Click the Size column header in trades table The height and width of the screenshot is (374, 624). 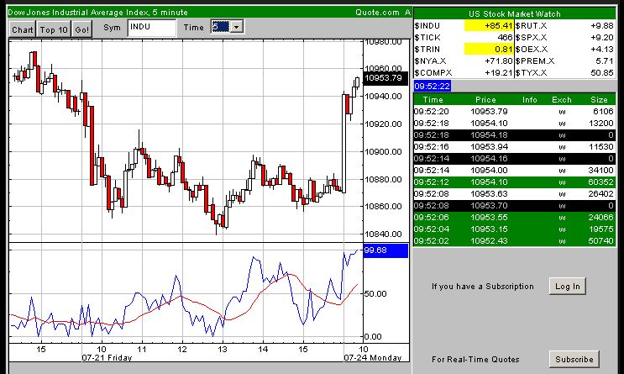pos(599,100)
